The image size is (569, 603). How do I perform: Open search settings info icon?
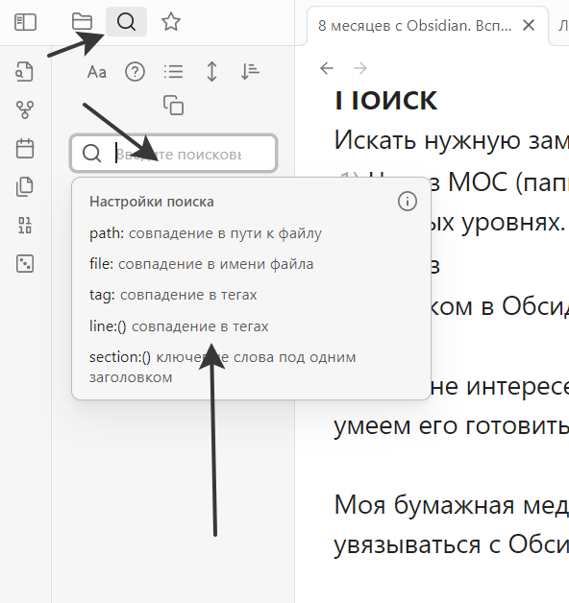[408, 201]
